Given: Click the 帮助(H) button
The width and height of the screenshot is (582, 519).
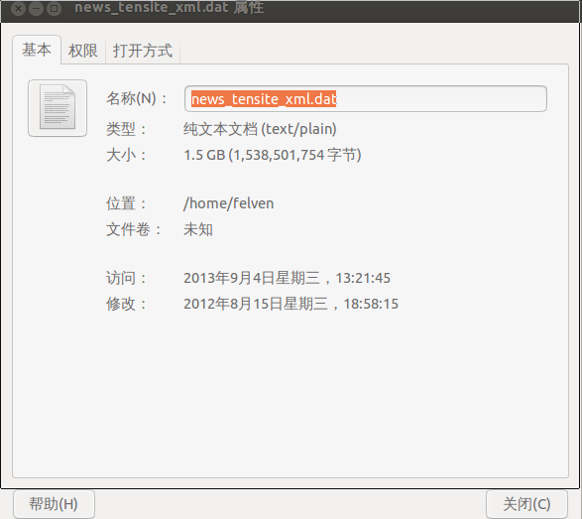Looking at the screenshot, I should [54, 504].
